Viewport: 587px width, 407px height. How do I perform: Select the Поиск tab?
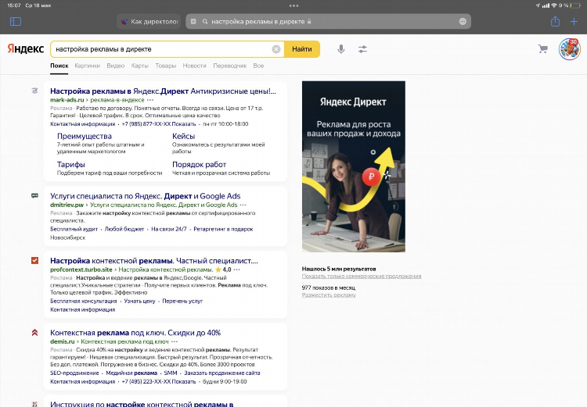tap(59, 66)
